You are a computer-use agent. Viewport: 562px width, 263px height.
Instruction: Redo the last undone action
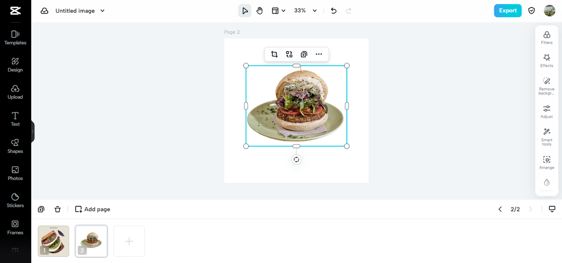pos(349,11)
